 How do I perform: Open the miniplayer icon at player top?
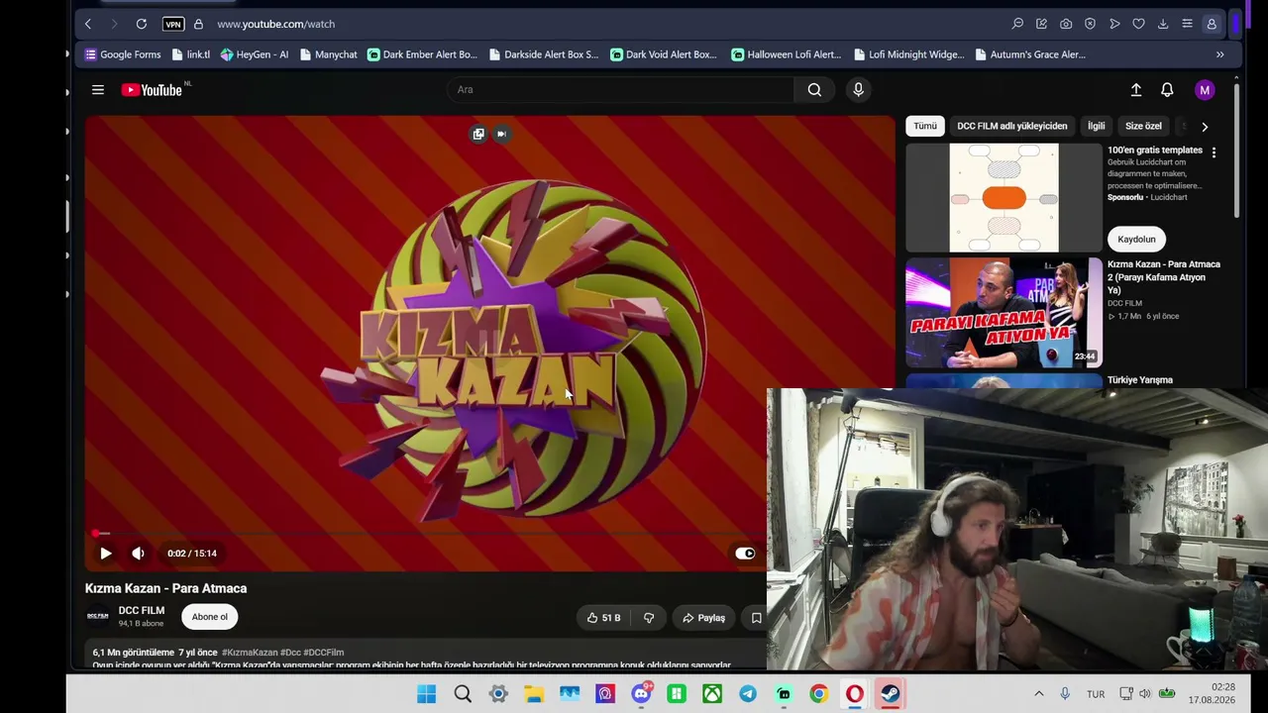(x=478, y=134)
